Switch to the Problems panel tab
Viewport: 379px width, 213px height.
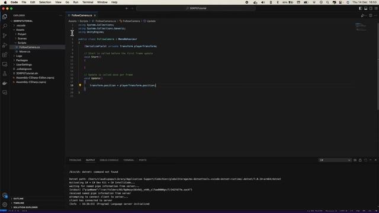tap(75, 160)
